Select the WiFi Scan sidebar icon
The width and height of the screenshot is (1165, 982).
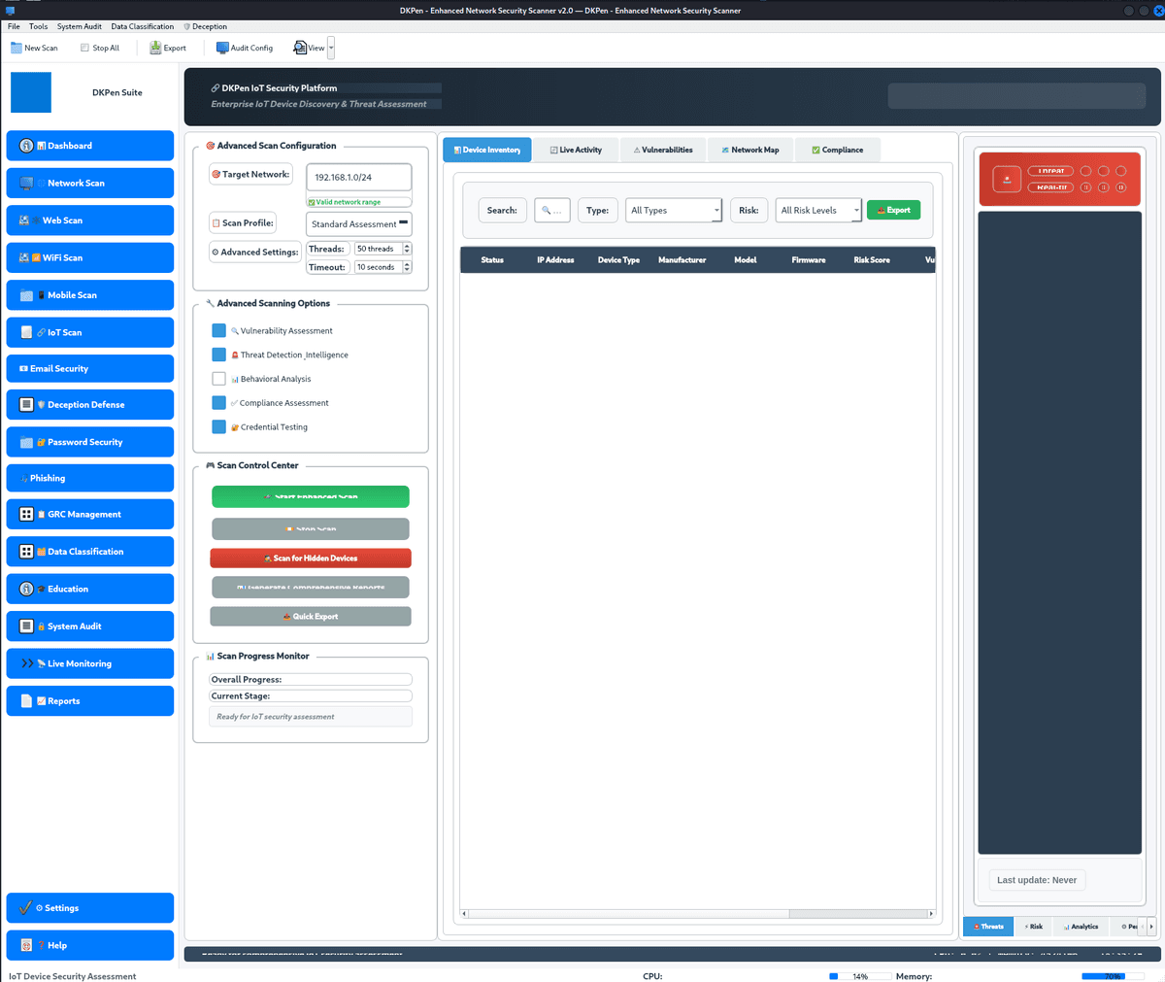point(89,257)
